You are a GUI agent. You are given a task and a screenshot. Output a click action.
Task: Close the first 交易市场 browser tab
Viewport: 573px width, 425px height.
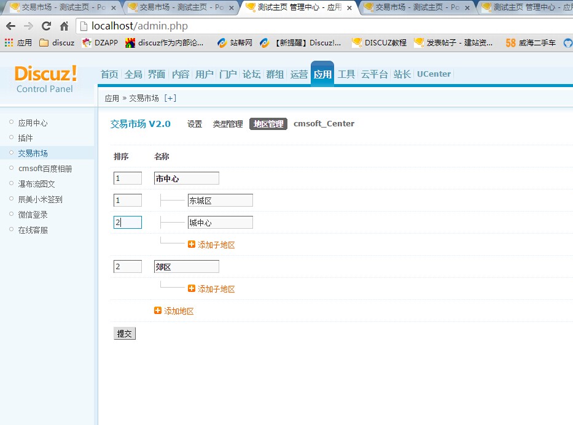[x=114, y=7]
